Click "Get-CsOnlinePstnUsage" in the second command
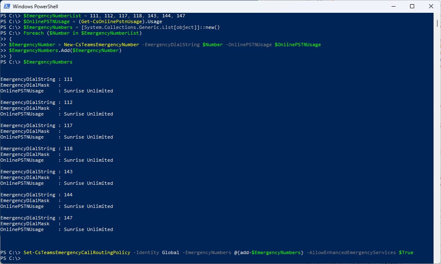 coord(111,21)
